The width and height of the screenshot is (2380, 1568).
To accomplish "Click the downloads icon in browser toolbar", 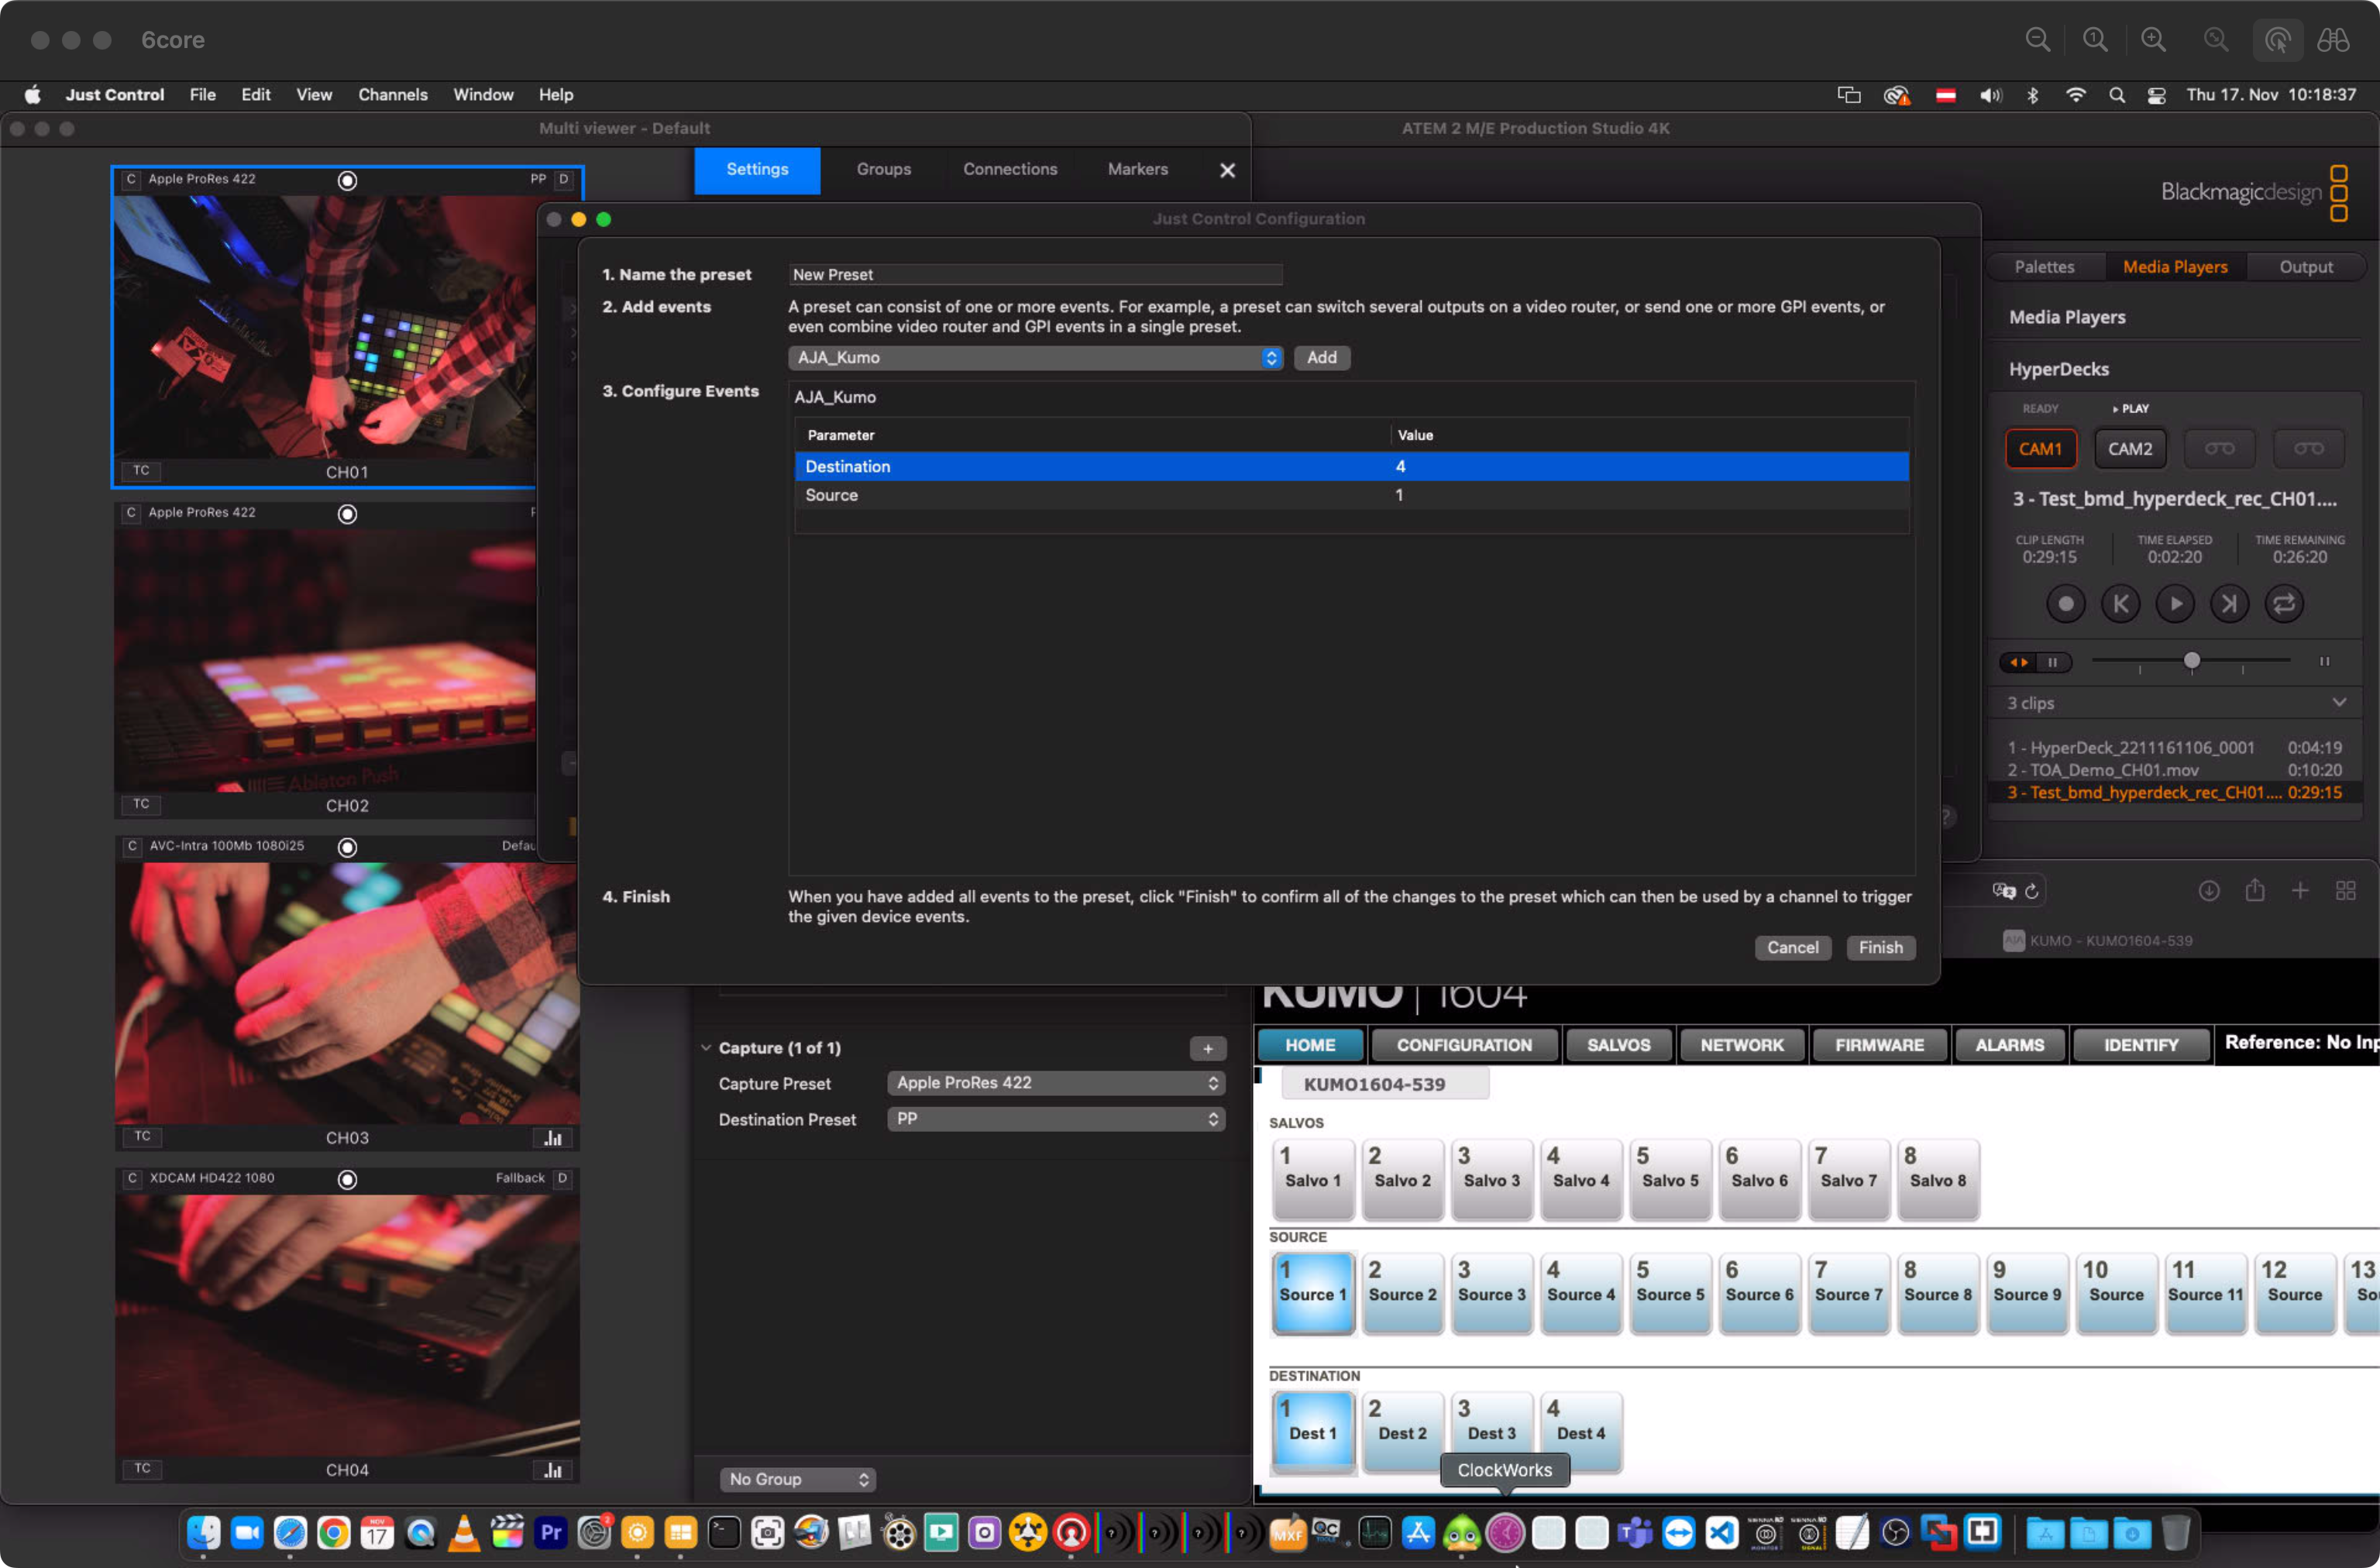I will [x=2209, y=890].
